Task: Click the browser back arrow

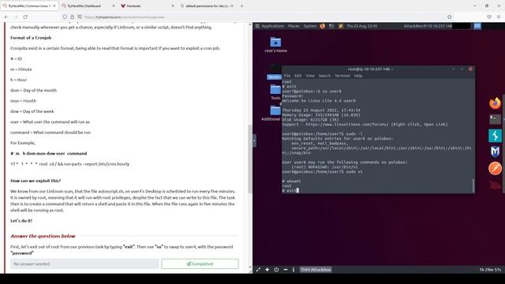Action: (x=6, y=17)
